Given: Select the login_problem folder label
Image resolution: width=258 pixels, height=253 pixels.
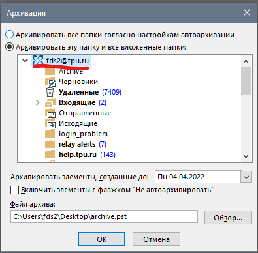Looking at the screenshot, I should (83, 134).
